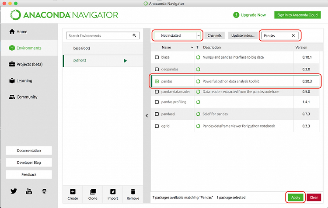
Task: Clear the Pandas search with X
Action: [x=293, y=35]
